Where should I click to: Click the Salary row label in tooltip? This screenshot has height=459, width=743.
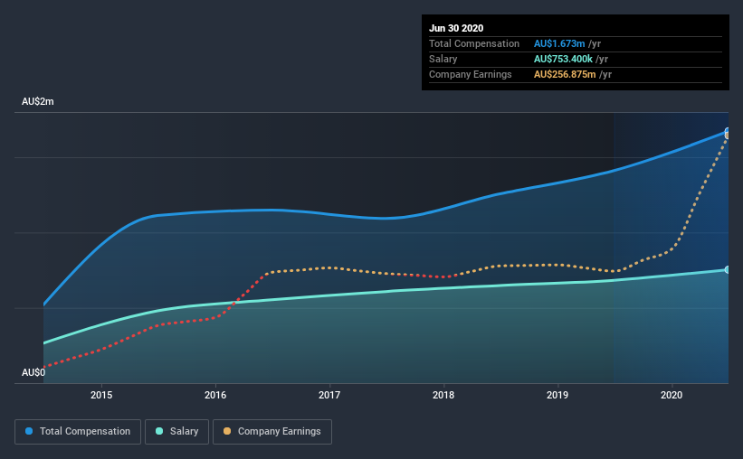443,59
